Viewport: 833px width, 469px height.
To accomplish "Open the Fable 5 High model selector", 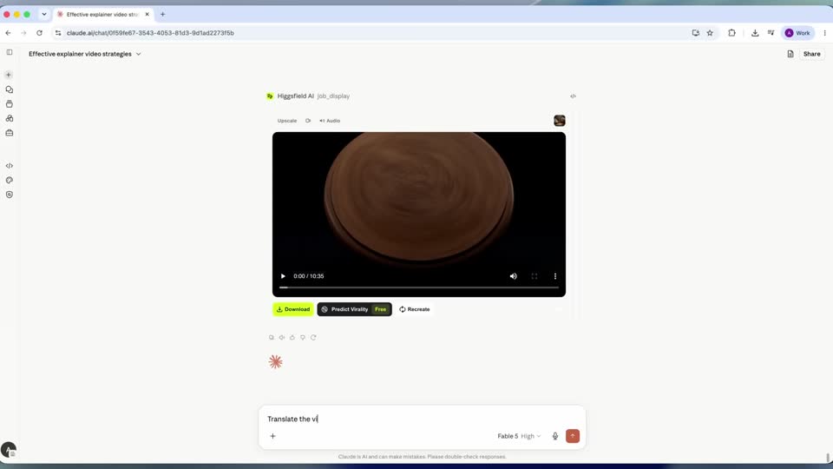I will coord(519,436).
